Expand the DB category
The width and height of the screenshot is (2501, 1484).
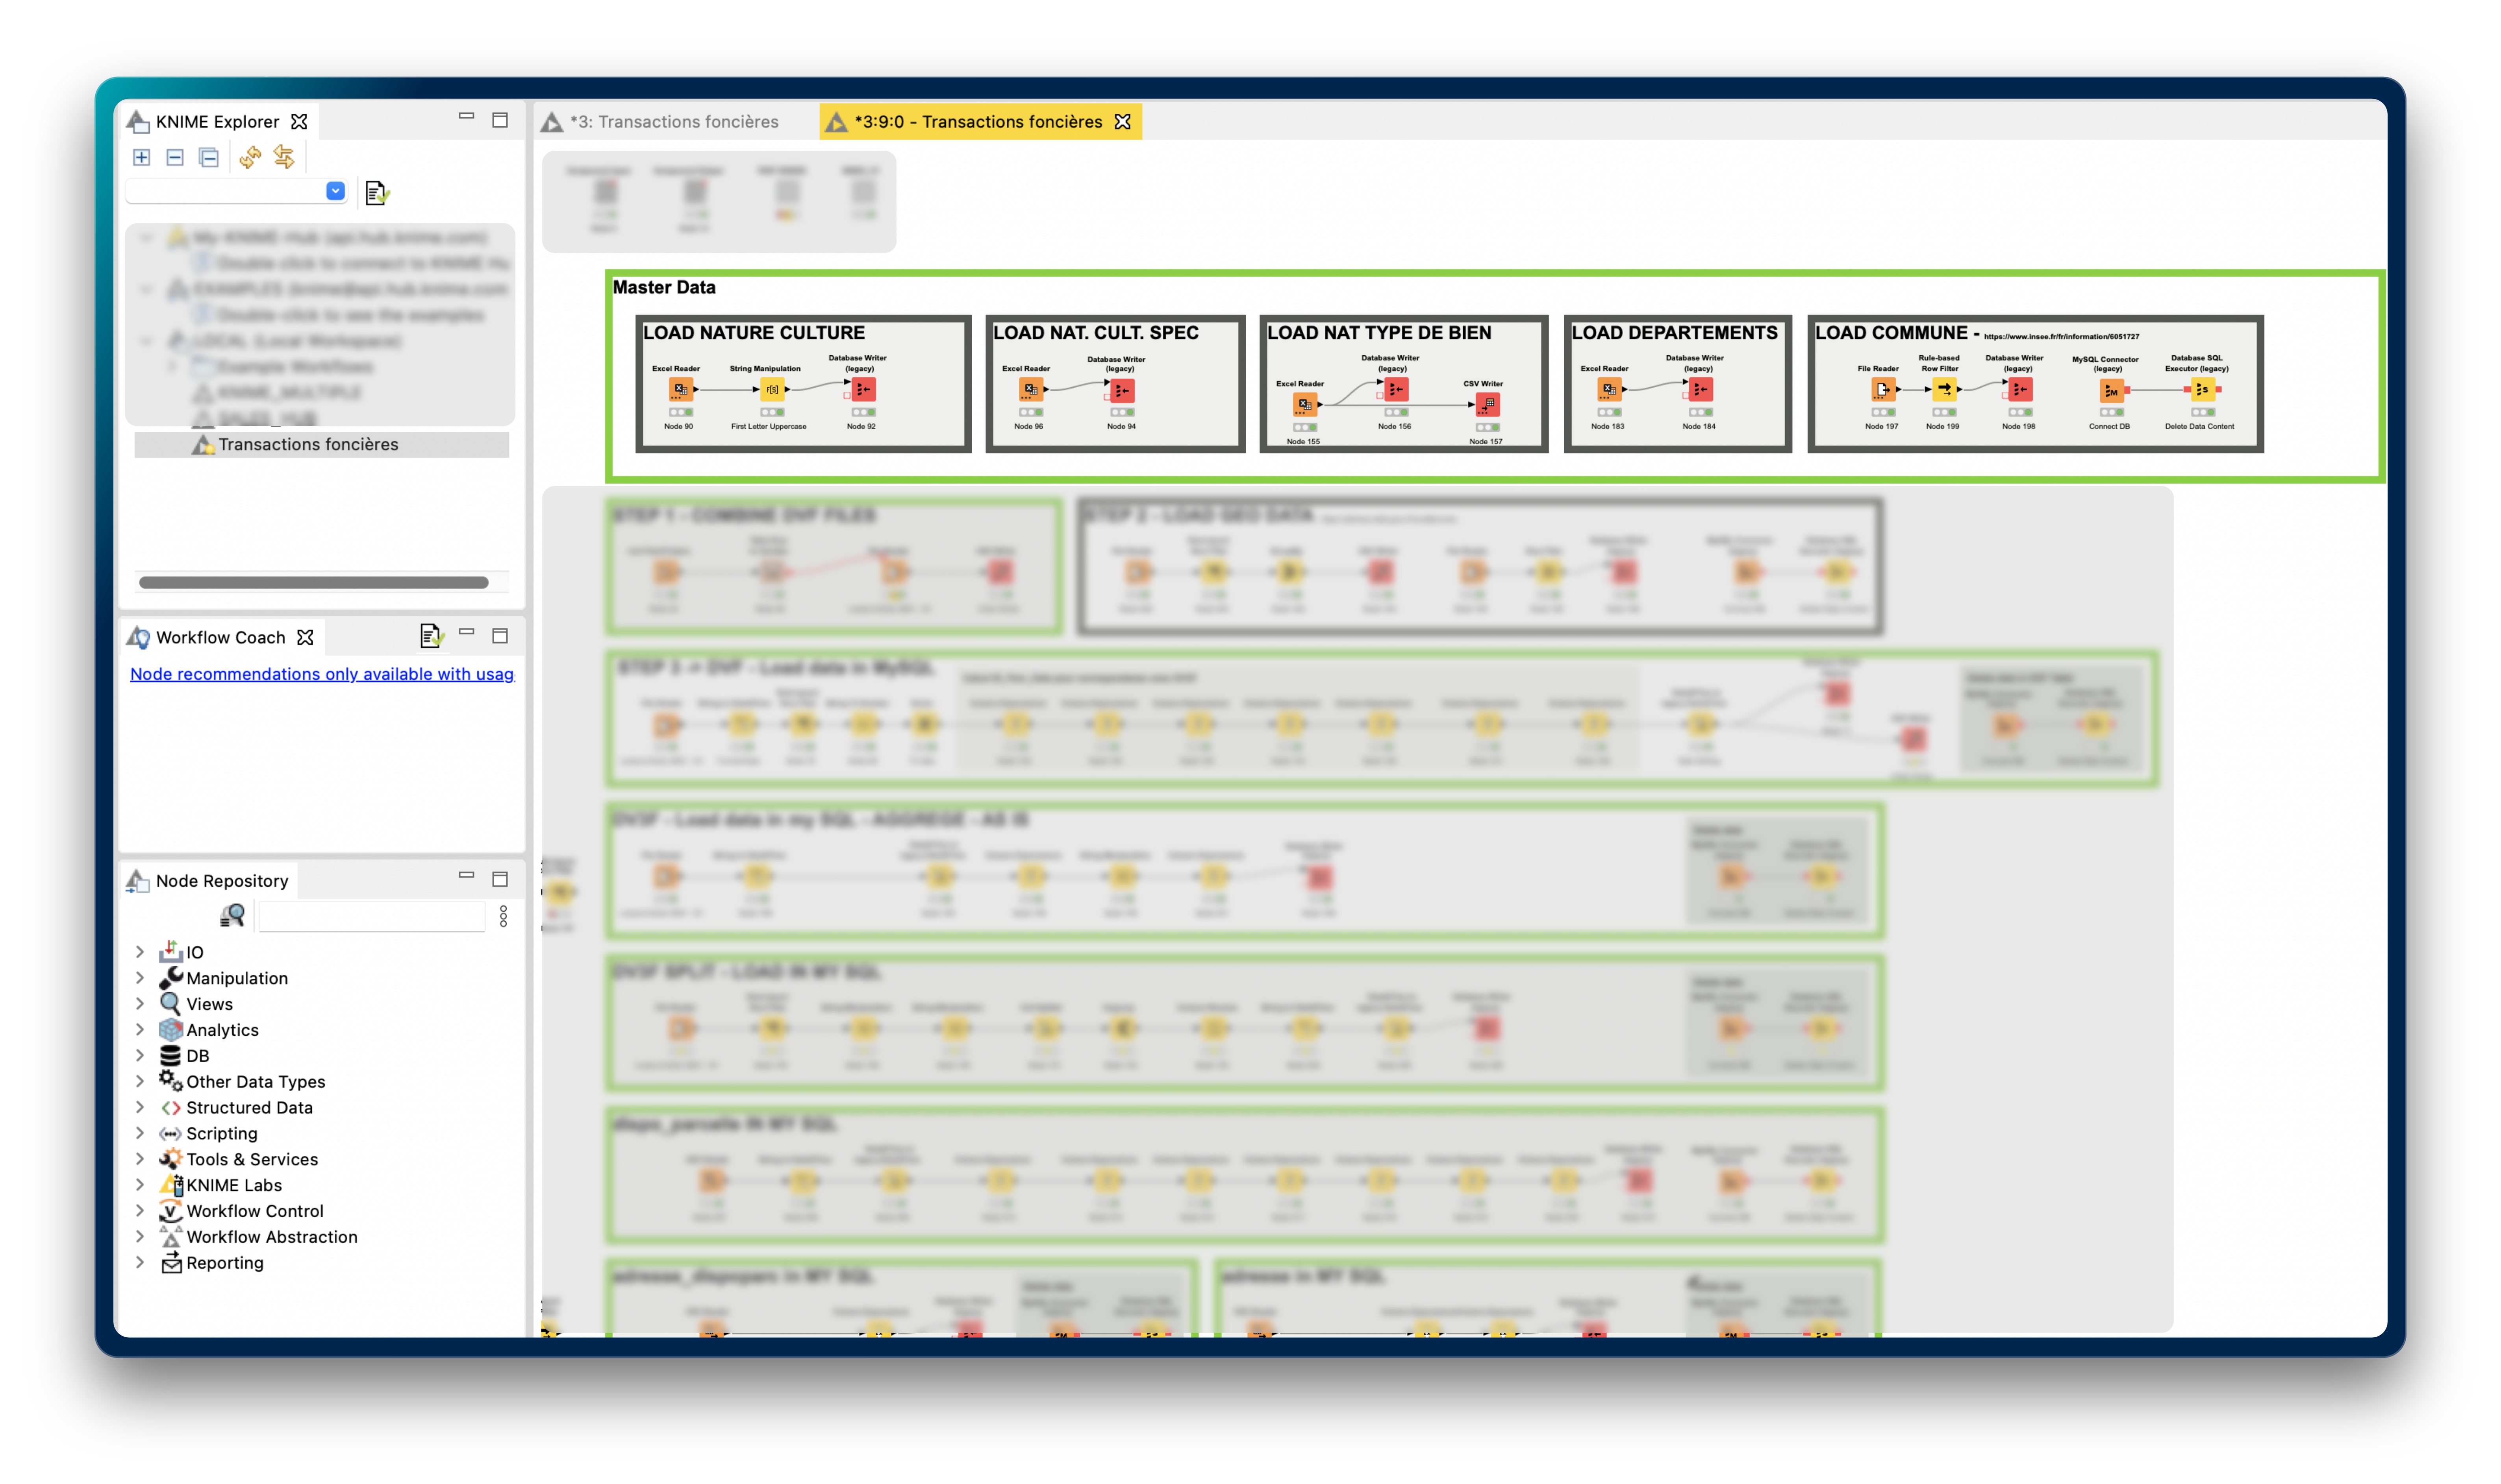[140, 1055]
